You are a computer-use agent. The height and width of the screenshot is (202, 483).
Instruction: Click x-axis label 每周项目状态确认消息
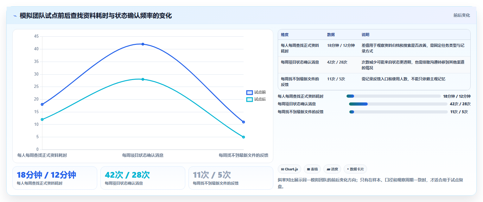pos(143,155)
